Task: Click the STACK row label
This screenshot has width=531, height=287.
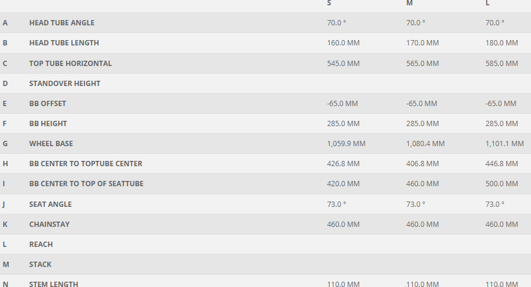Action: pyautogui.click(x=40, y=264)
